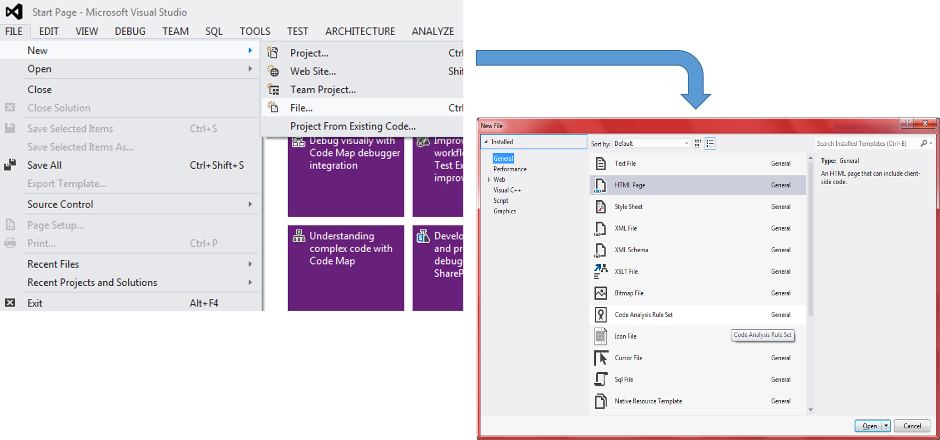Open Understanding complex code with Code Map tile
The height and width of the screenshot is (440, 940).
click(x=346, y=268)
